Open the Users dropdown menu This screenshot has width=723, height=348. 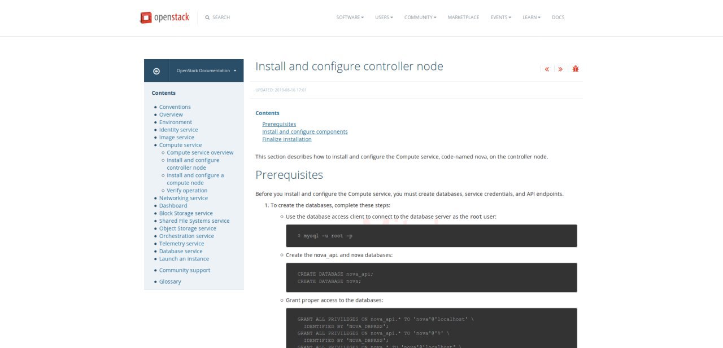point(384,17)
